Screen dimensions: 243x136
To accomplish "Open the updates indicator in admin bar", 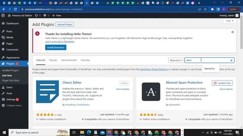I will pyautogui.click(x=38, y=15).
